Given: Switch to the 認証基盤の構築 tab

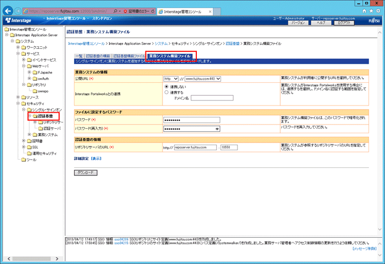Looking at the screenshot, I should pos(98,56).
